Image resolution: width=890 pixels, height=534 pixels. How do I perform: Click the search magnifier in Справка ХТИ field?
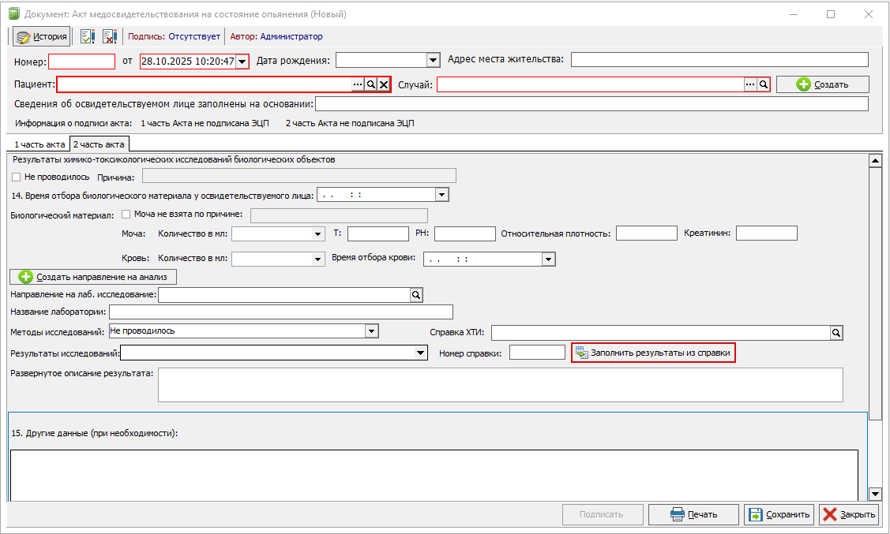[836, 333]
